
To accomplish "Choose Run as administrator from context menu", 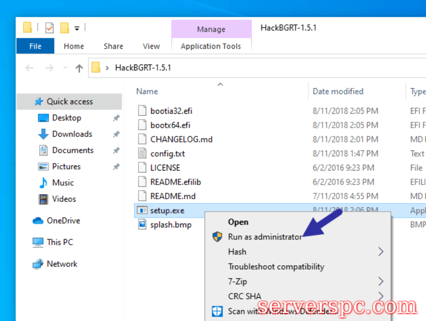I will (x=265, y=237).
